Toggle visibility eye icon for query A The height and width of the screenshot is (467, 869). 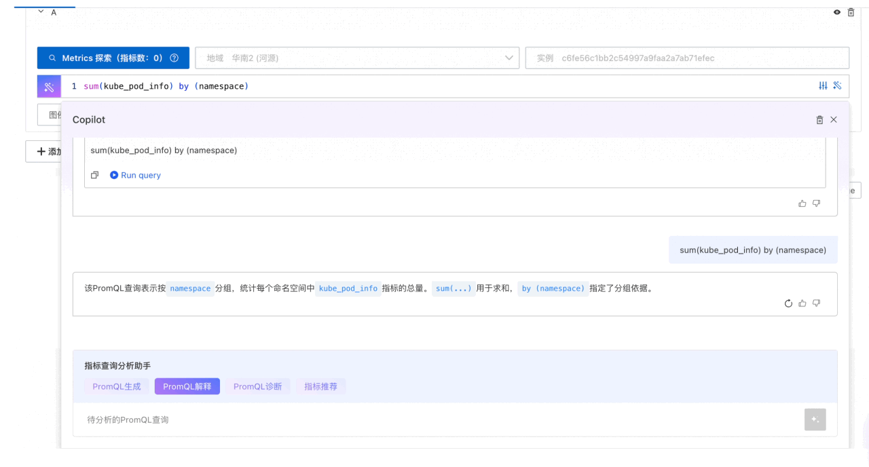[x=837, y=12]
